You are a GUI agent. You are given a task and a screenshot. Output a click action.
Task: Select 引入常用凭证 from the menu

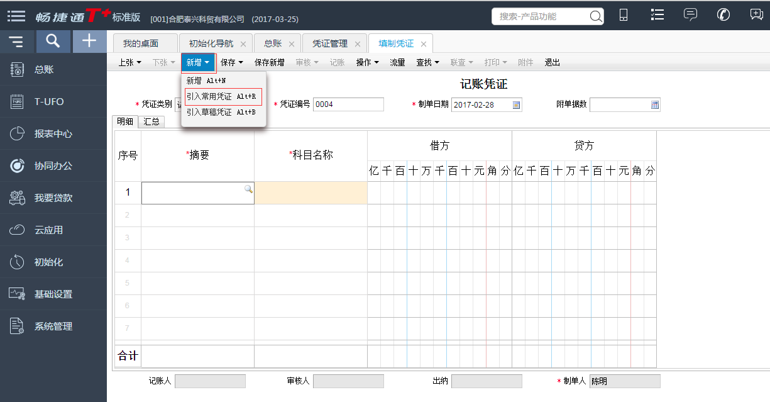(221, 96)
